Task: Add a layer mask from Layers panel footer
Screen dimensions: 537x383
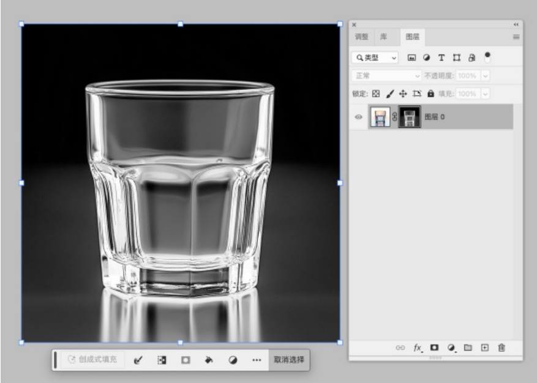Action: tap(436, 348)
